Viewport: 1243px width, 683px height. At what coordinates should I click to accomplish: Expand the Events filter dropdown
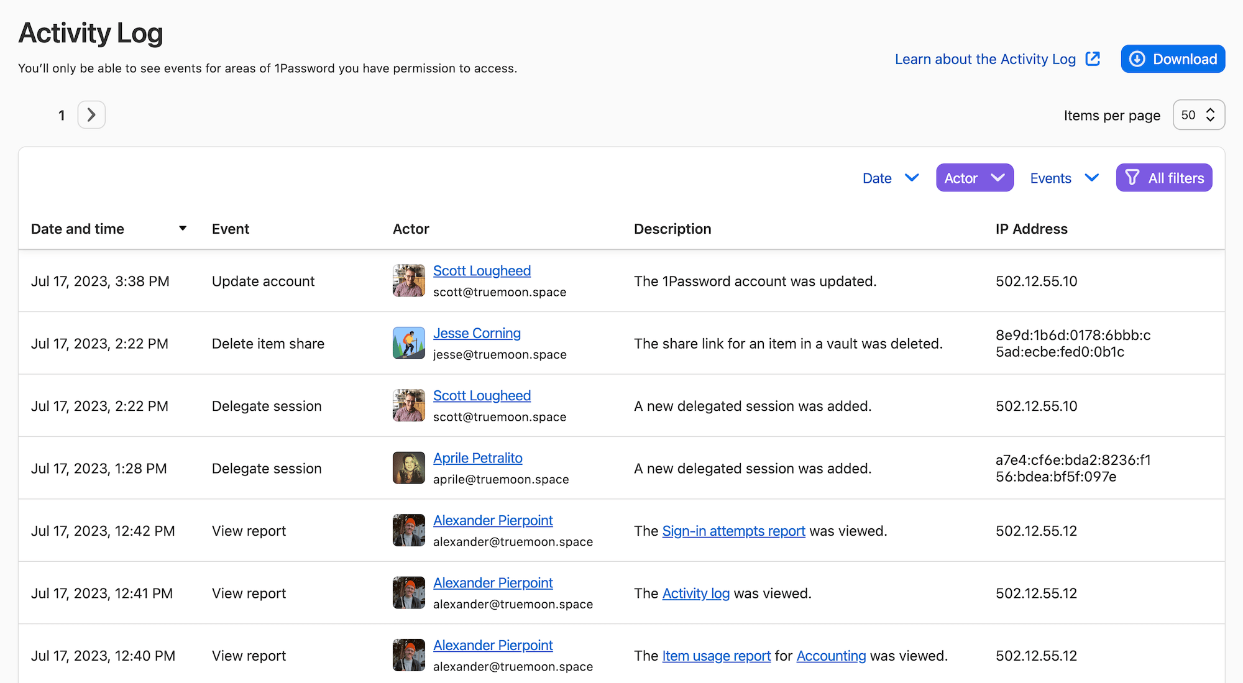click(x=1063, y=178)
